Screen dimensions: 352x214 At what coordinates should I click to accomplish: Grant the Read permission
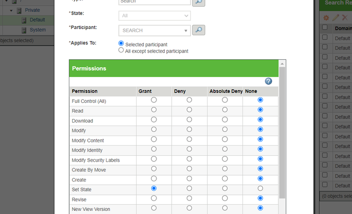154,110
